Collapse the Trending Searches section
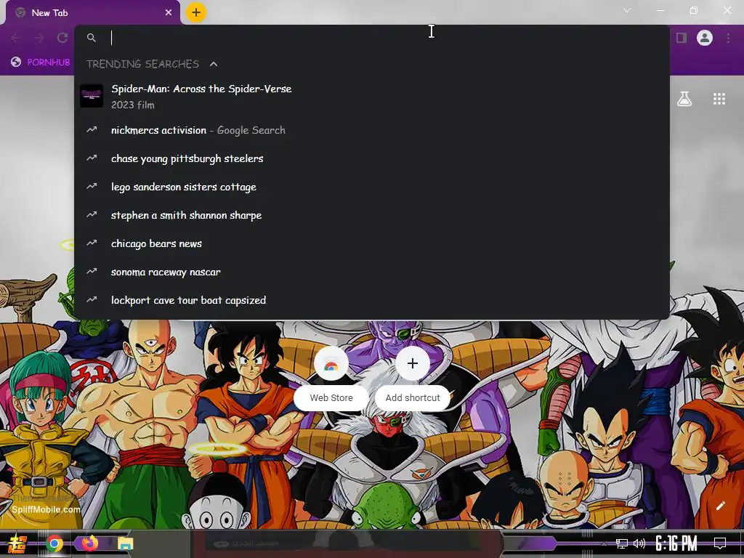This screenshot has width=744, height=558. [x=214, y=64]
